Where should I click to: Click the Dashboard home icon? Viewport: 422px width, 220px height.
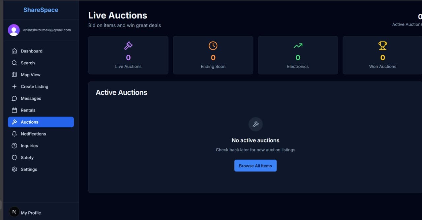(x=14, y=51)
